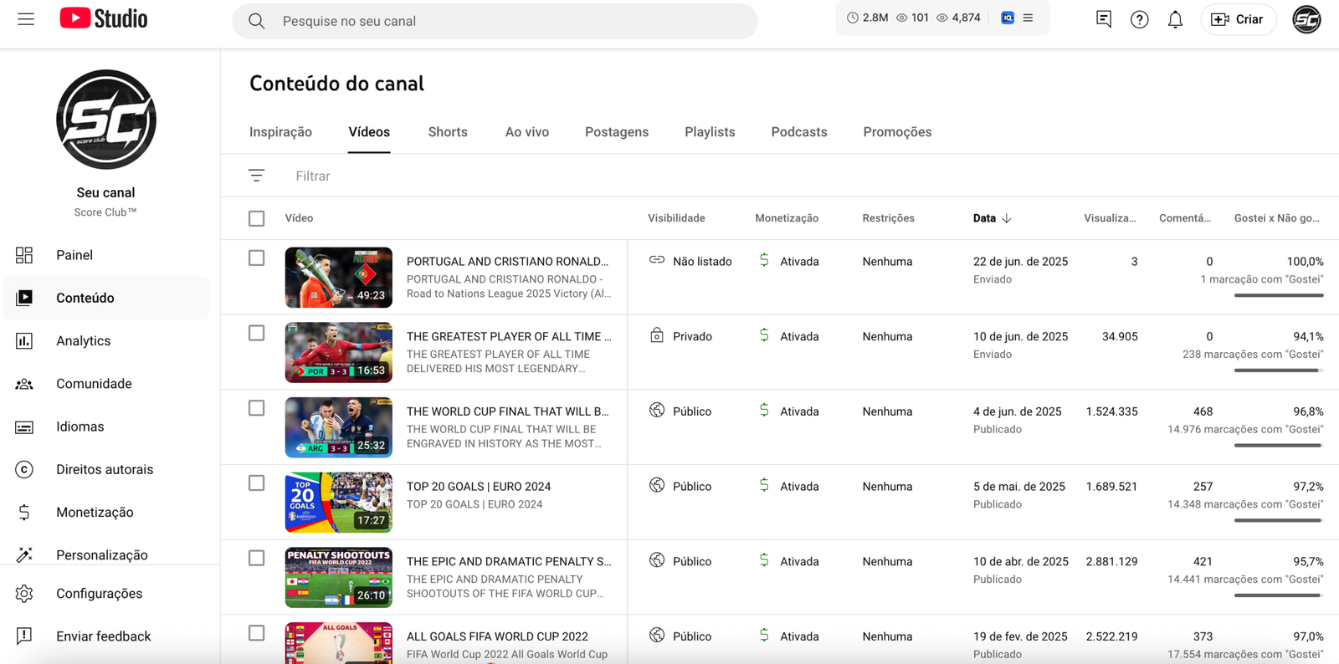Select the TOP 20 GOALS EURO 2024 checkbox

point(257,483)
